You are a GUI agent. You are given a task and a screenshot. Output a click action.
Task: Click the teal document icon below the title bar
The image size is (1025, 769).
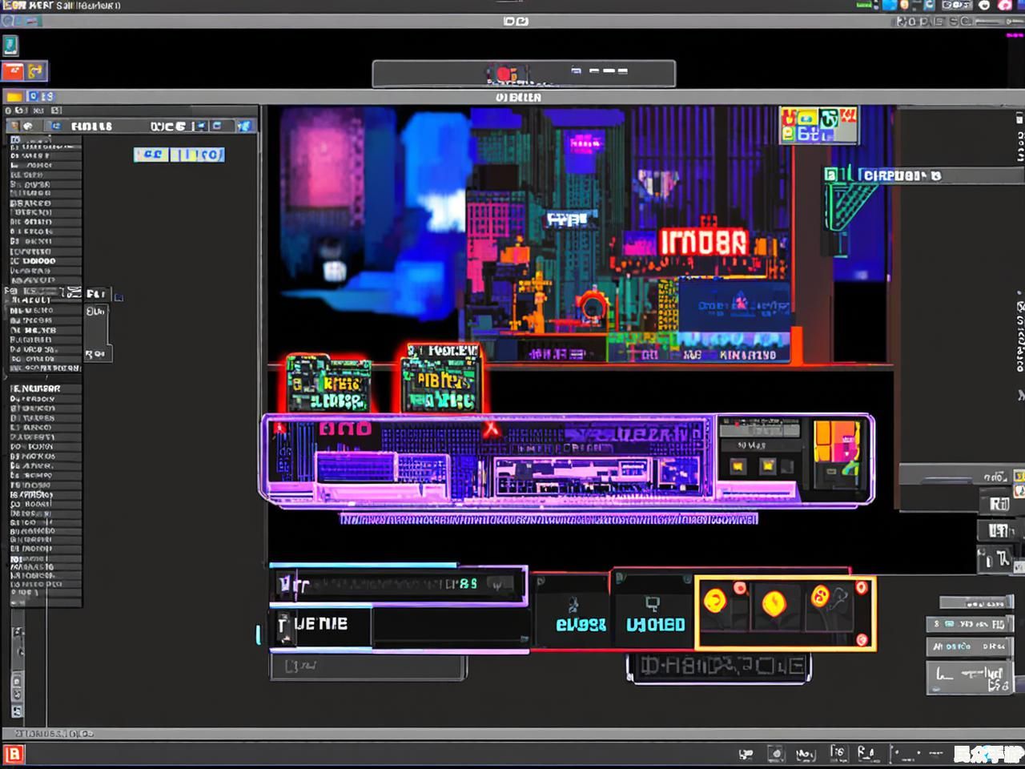[10, 45]
